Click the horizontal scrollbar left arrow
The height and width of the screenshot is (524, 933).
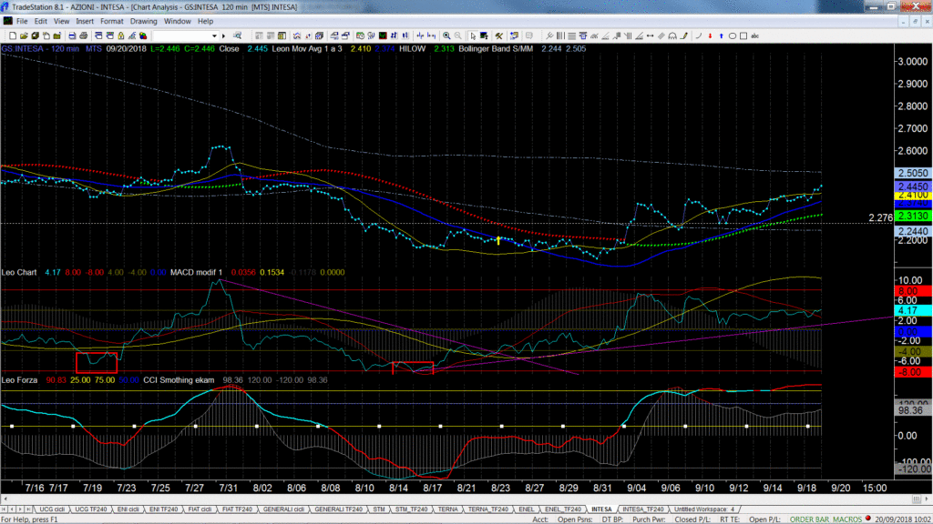coord(5,499)
